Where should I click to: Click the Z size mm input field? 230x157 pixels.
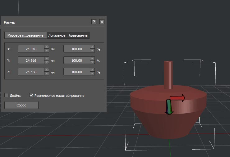(x=31, y=72)
